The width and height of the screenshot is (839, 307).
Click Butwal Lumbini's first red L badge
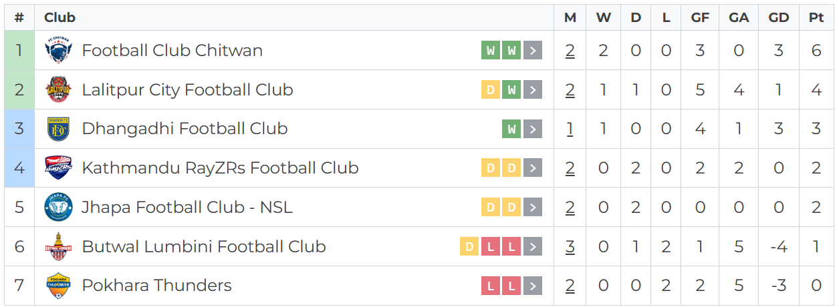[491, 247]
